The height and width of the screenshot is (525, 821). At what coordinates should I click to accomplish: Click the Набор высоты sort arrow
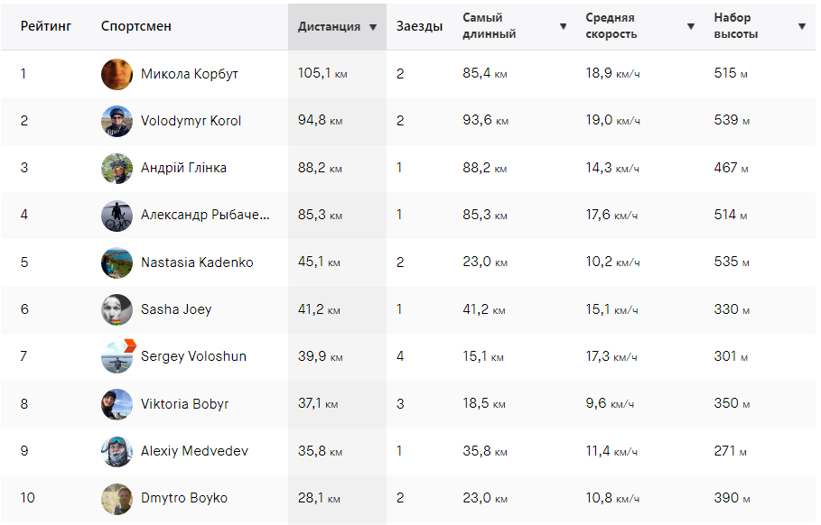802,26
